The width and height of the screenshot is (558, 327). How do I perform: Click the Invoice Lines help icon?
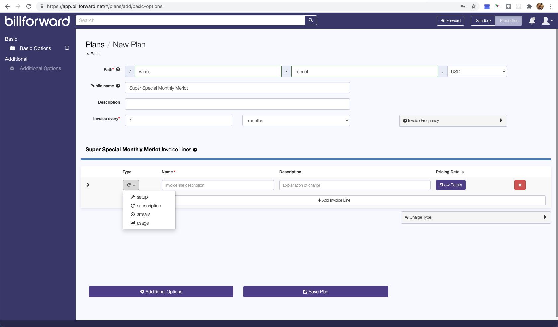(195, 150)
